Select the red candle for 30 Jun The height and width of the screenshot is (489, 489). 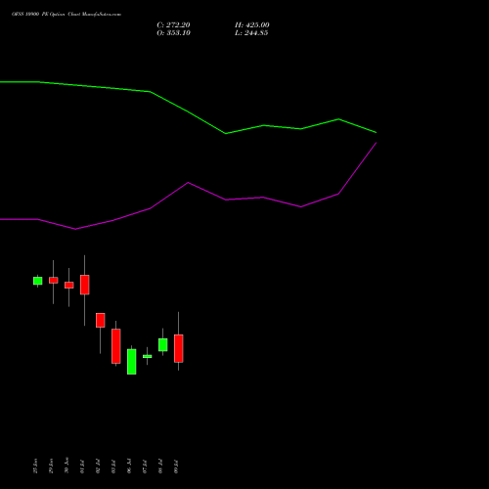pyautogui.click(x=69, y=285)
